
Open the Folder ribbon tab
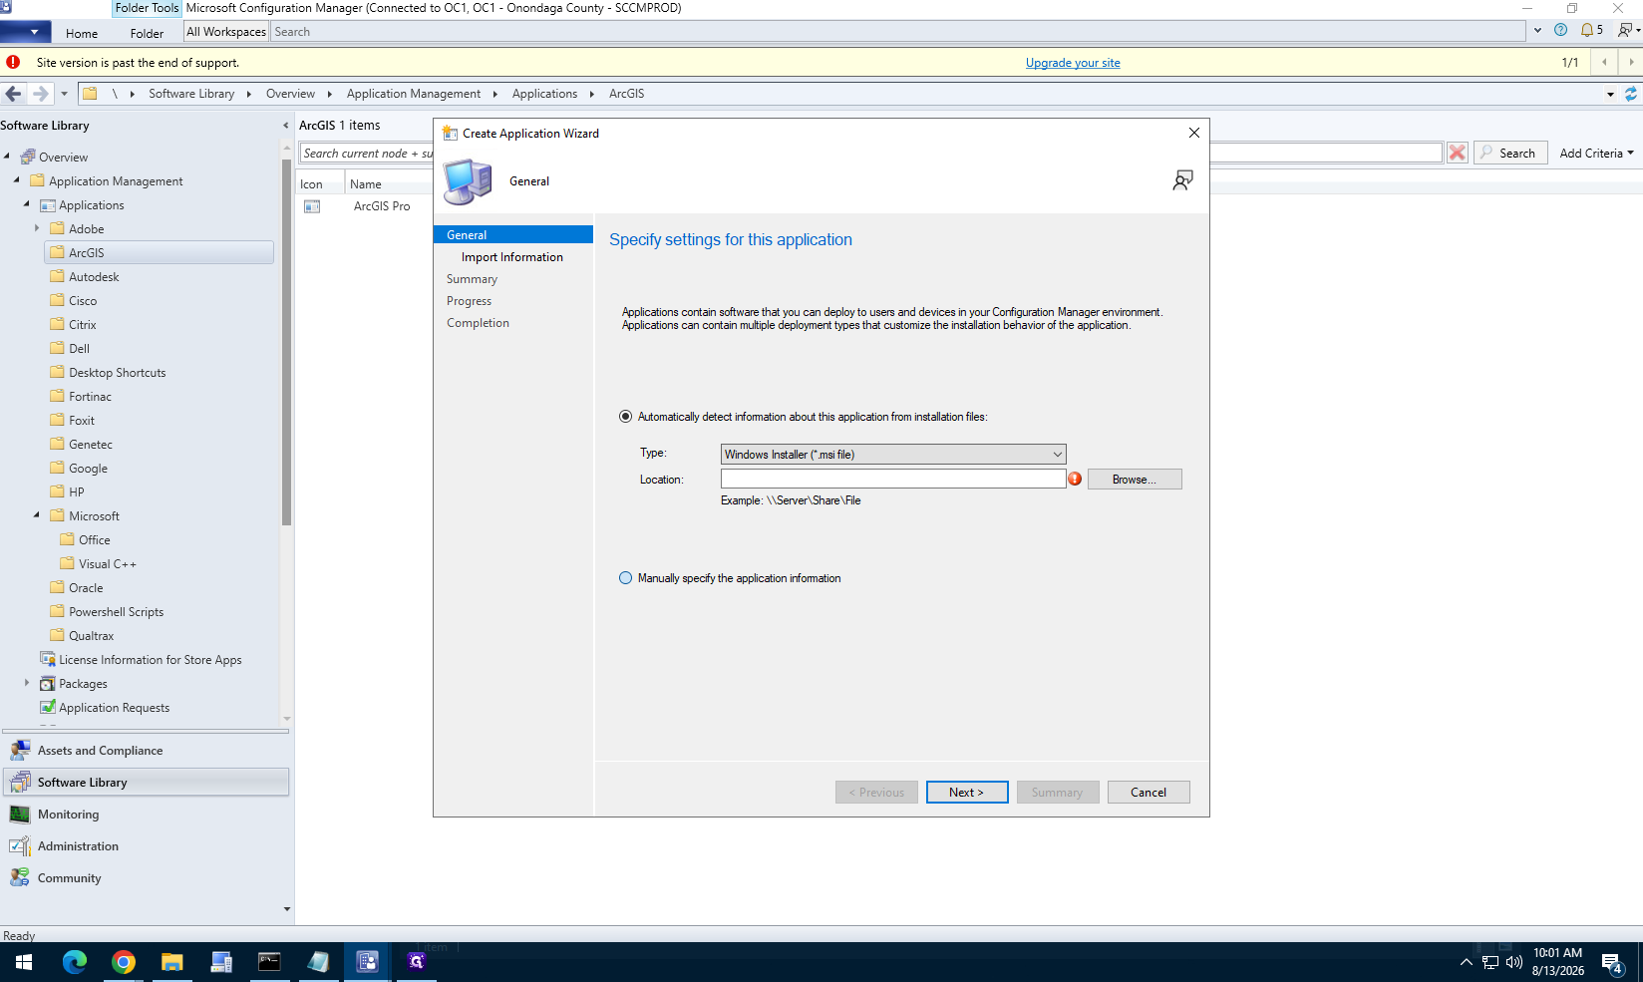pos(147,33)
